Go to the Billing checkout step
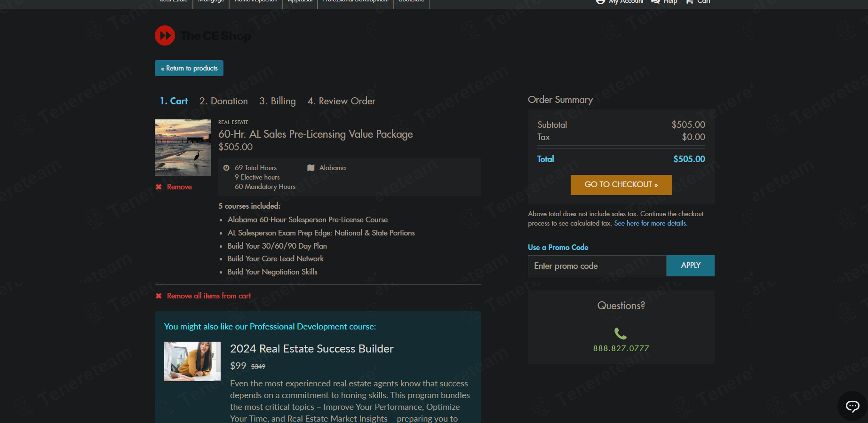Image resolution: width=868 pixels, height=423 pixels. (x=278, y=101)
